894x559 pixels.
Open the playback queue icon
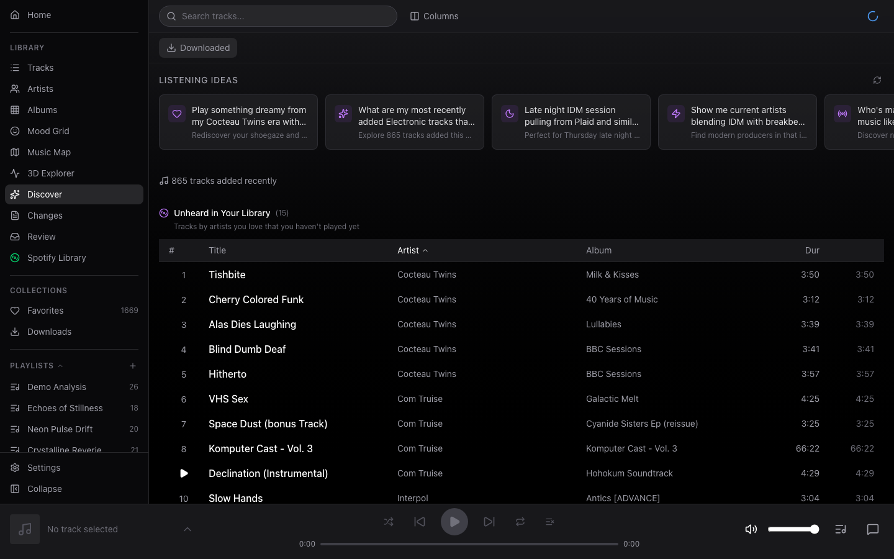841,529
